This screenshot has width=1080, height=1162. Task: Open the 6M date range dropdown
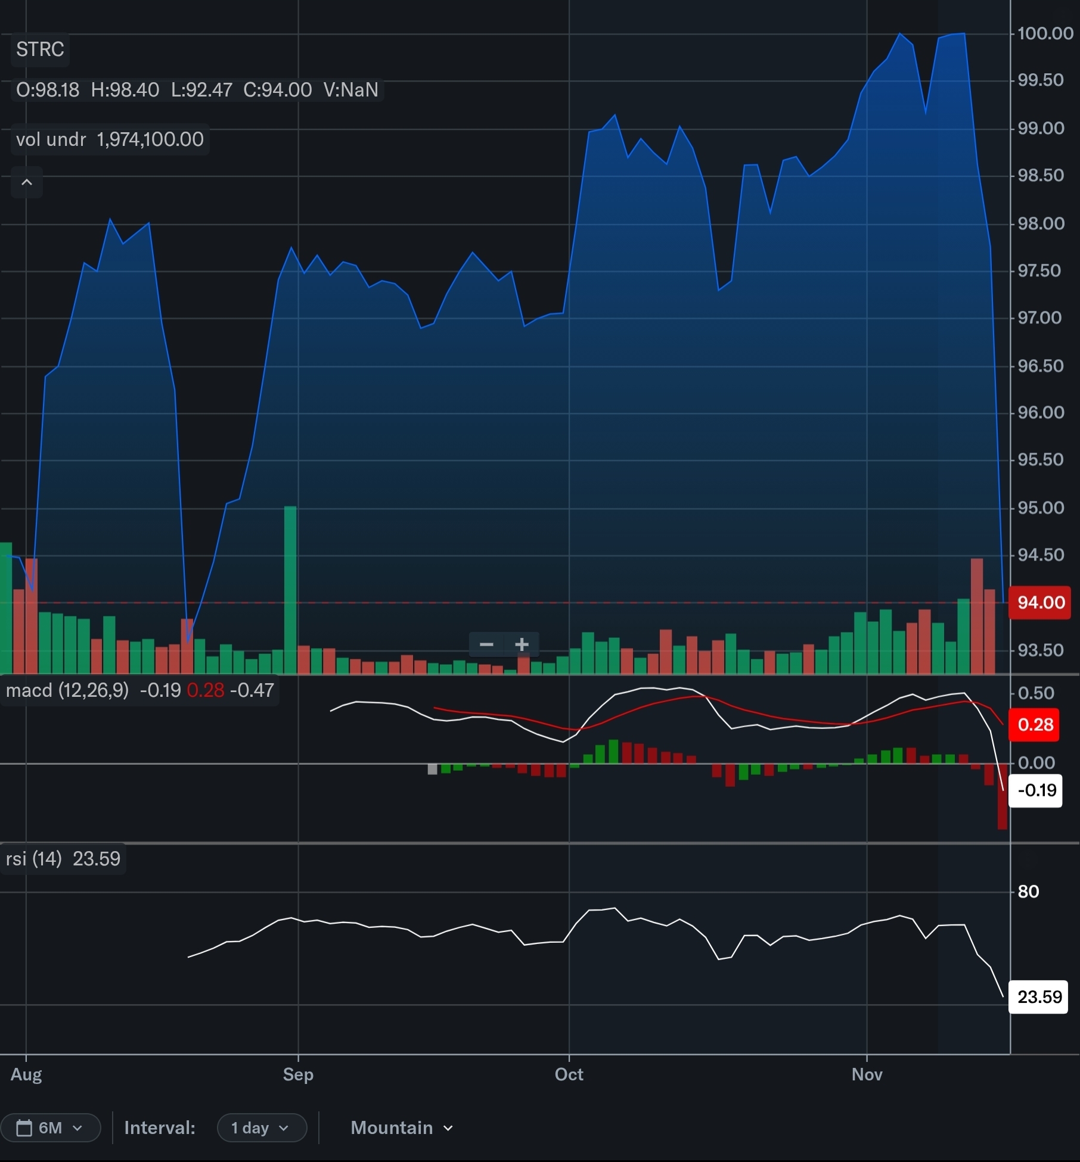pos(51,1127)
